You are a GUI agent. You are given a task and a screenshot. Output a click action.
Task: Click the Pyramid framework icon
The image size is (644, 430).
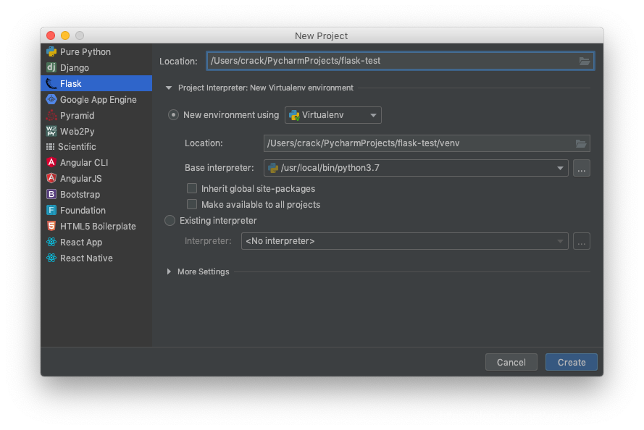51,115
